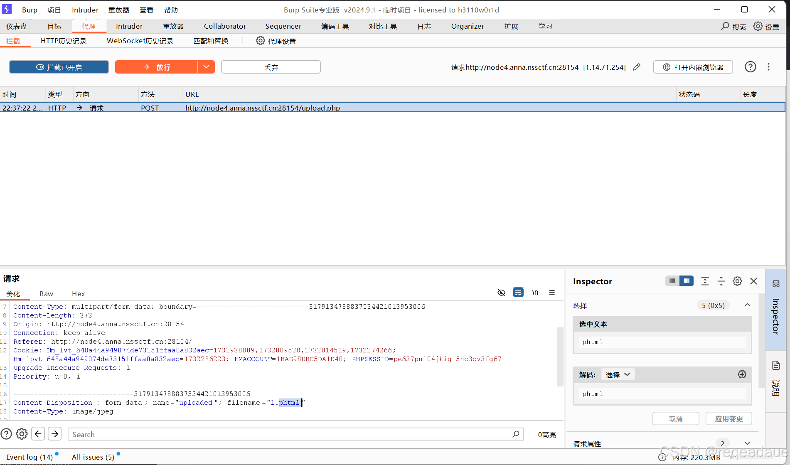Open the help question mark icon
Image resolution: width=790 pixels, height=465 pixels.
[x=750, y=67]
